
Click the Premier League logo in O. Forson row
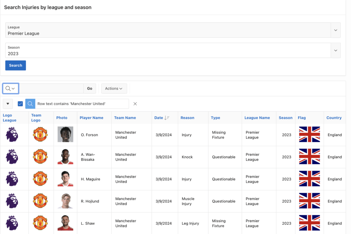(12, 134)
